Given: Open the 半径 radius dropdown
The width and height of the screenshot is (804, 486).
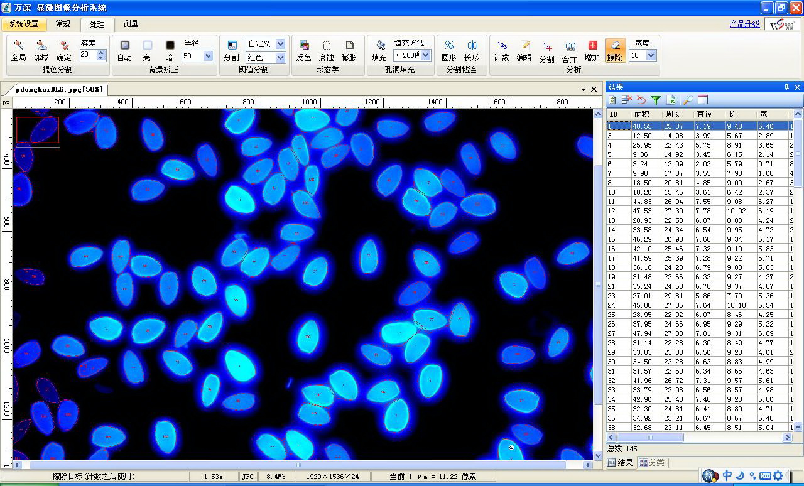Looking at the screenshot, I should (207, 56).
